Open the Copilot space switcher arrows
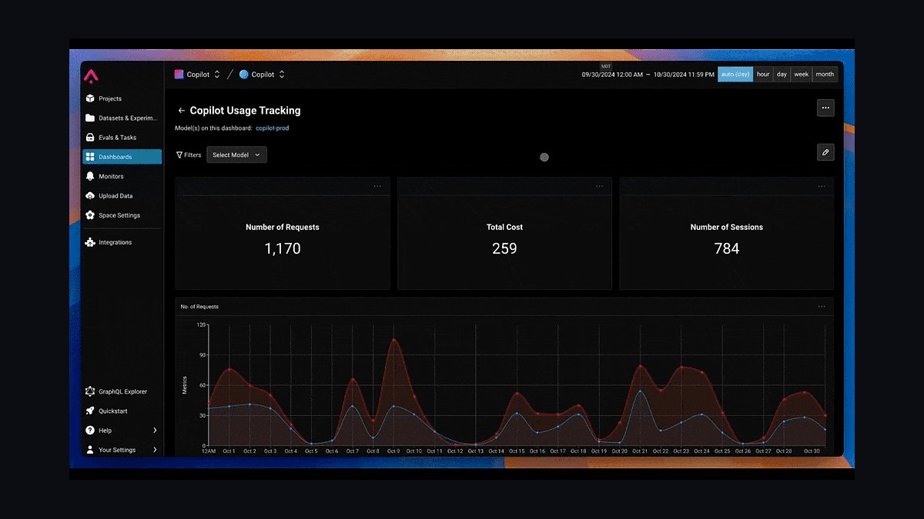The height and width of the screenshot is (519, 924). coord(282,75)
